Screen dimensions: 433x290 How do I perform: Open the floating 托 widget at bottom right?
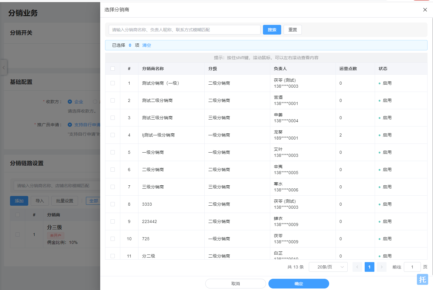[x=422, y=280]
